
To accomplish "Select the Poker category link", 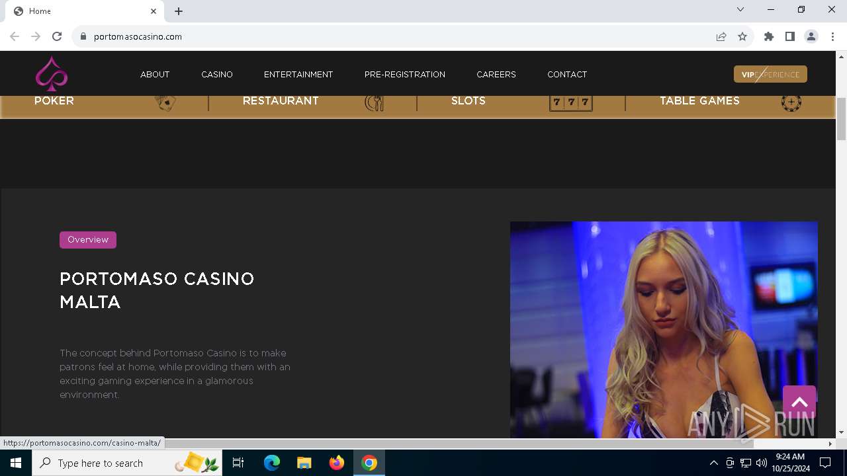I will (54, 100).
